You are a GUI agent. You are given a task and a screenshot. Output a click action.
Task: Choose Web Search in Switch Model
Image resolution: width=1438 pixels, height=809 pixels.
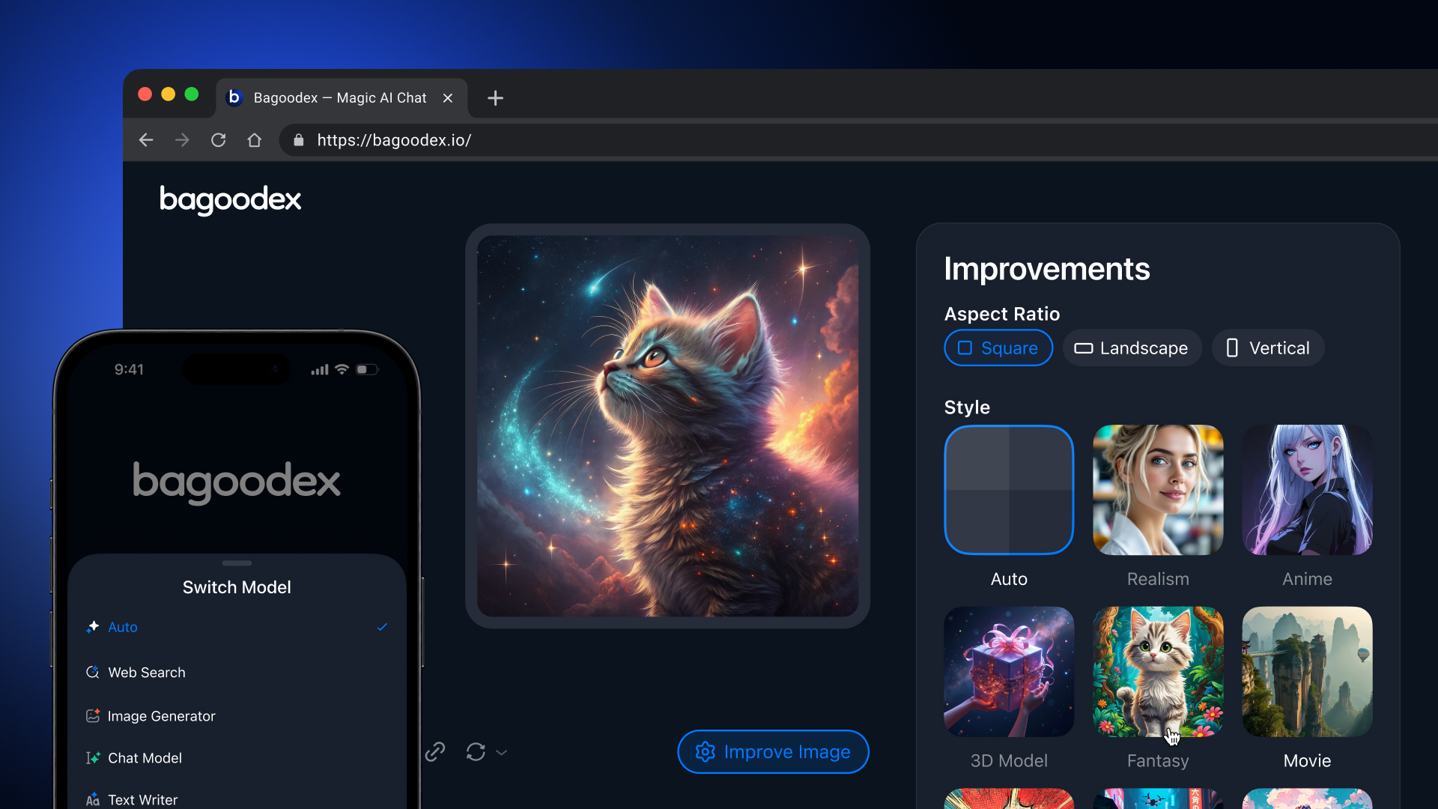tap(147, 673)
